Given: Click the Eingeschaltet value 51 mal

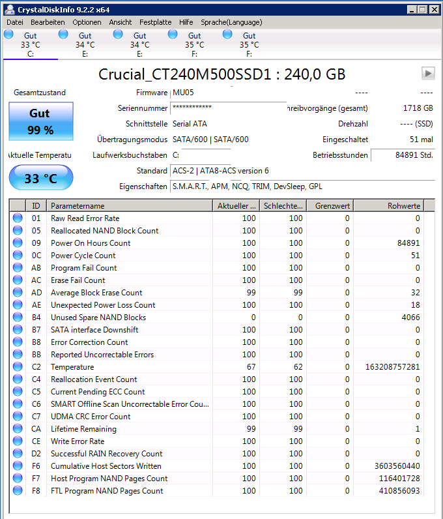Looking at the screenshot, I should pos(421,140).
